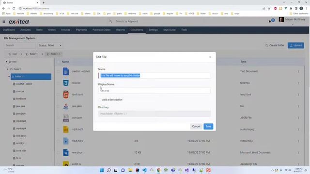The height and width of the screenshot is (174, 310).
Task: Check the box for the java.java row
Action: tap(58, 106)
